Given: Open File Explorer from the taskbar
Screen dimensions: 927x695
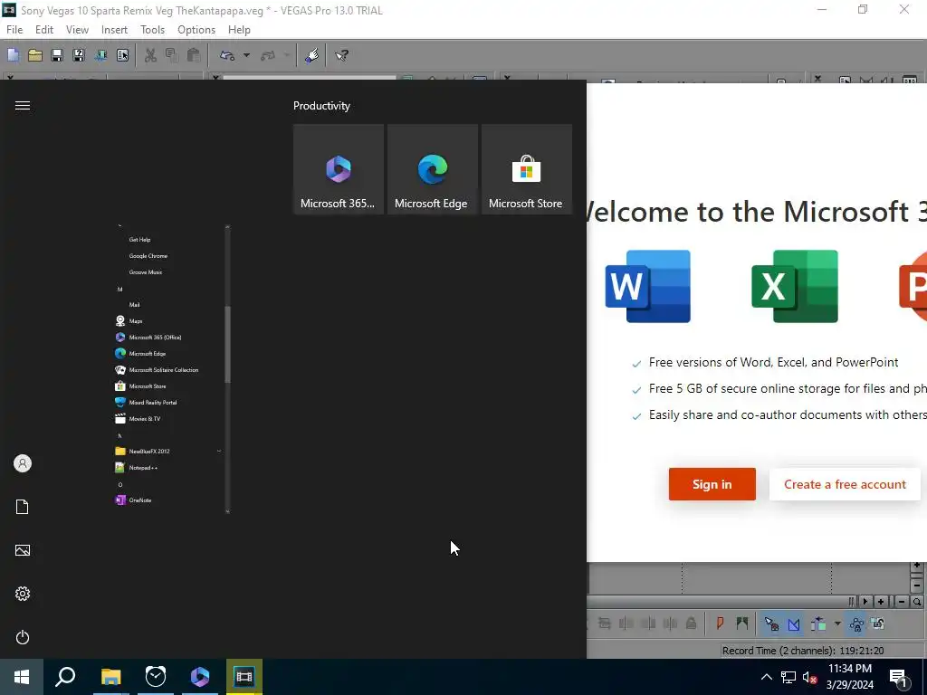Looking at the screenshot, I should coord(110,677).
